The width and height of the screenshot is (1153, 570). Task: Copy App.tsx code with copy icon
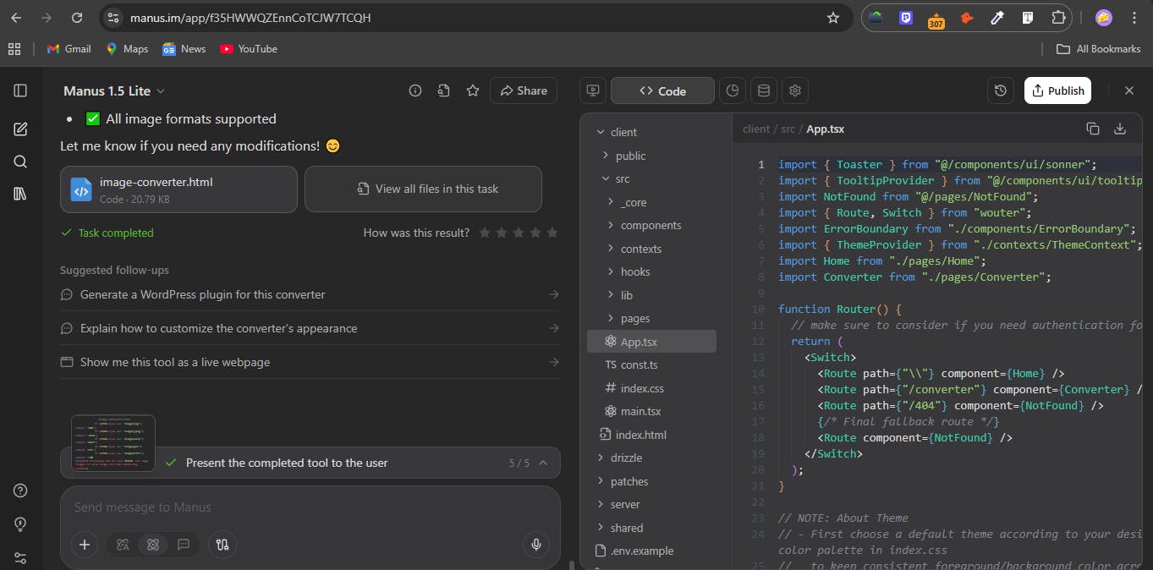(x=1093, y=129)
